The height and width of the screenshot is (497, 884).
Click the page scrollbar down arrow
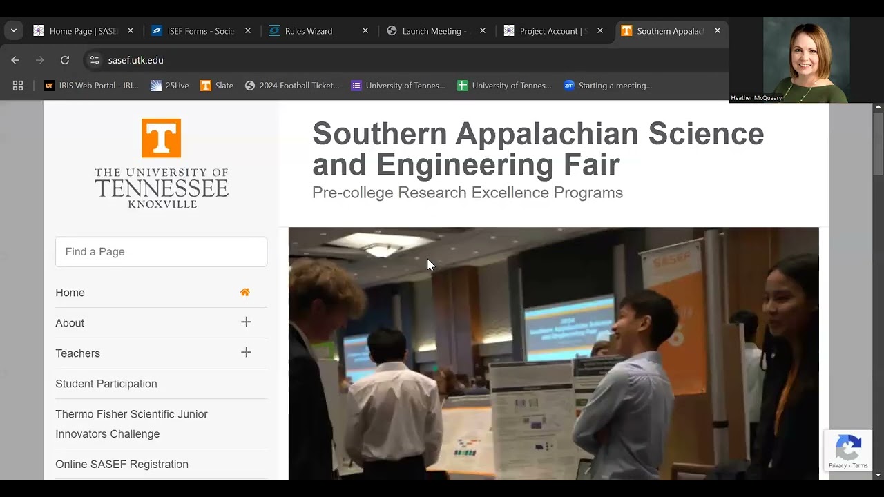tap(878, 475)
